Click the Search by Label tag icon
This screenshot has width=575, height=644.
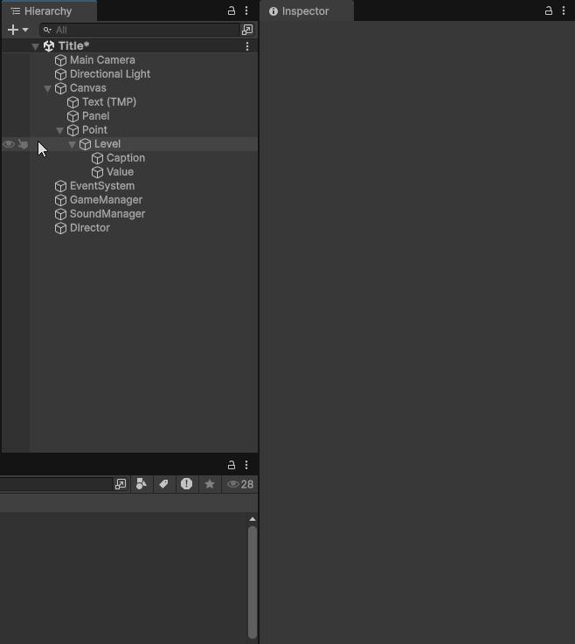pyautogui.click(x=163, y=484)
